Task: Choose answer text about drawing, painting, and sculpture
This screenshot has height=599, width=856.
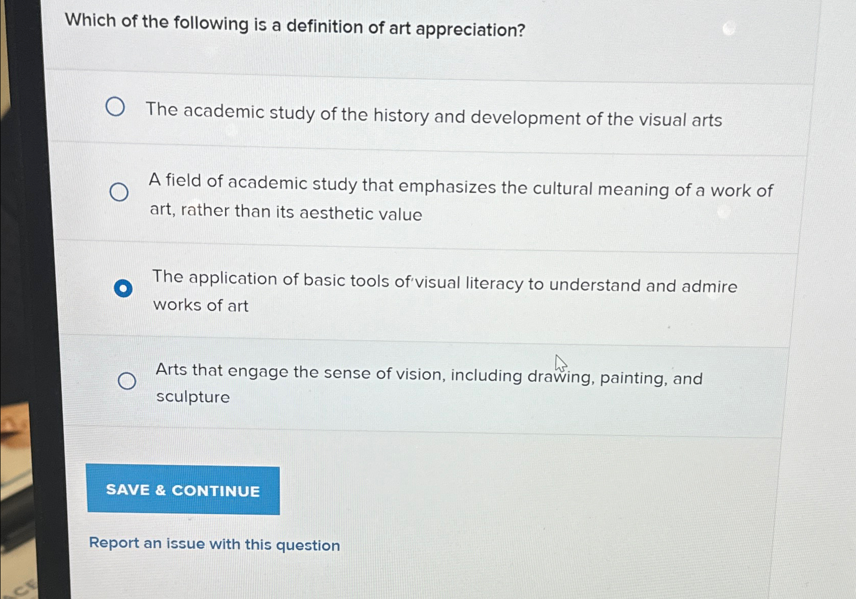Action: [x=429, y=384]
